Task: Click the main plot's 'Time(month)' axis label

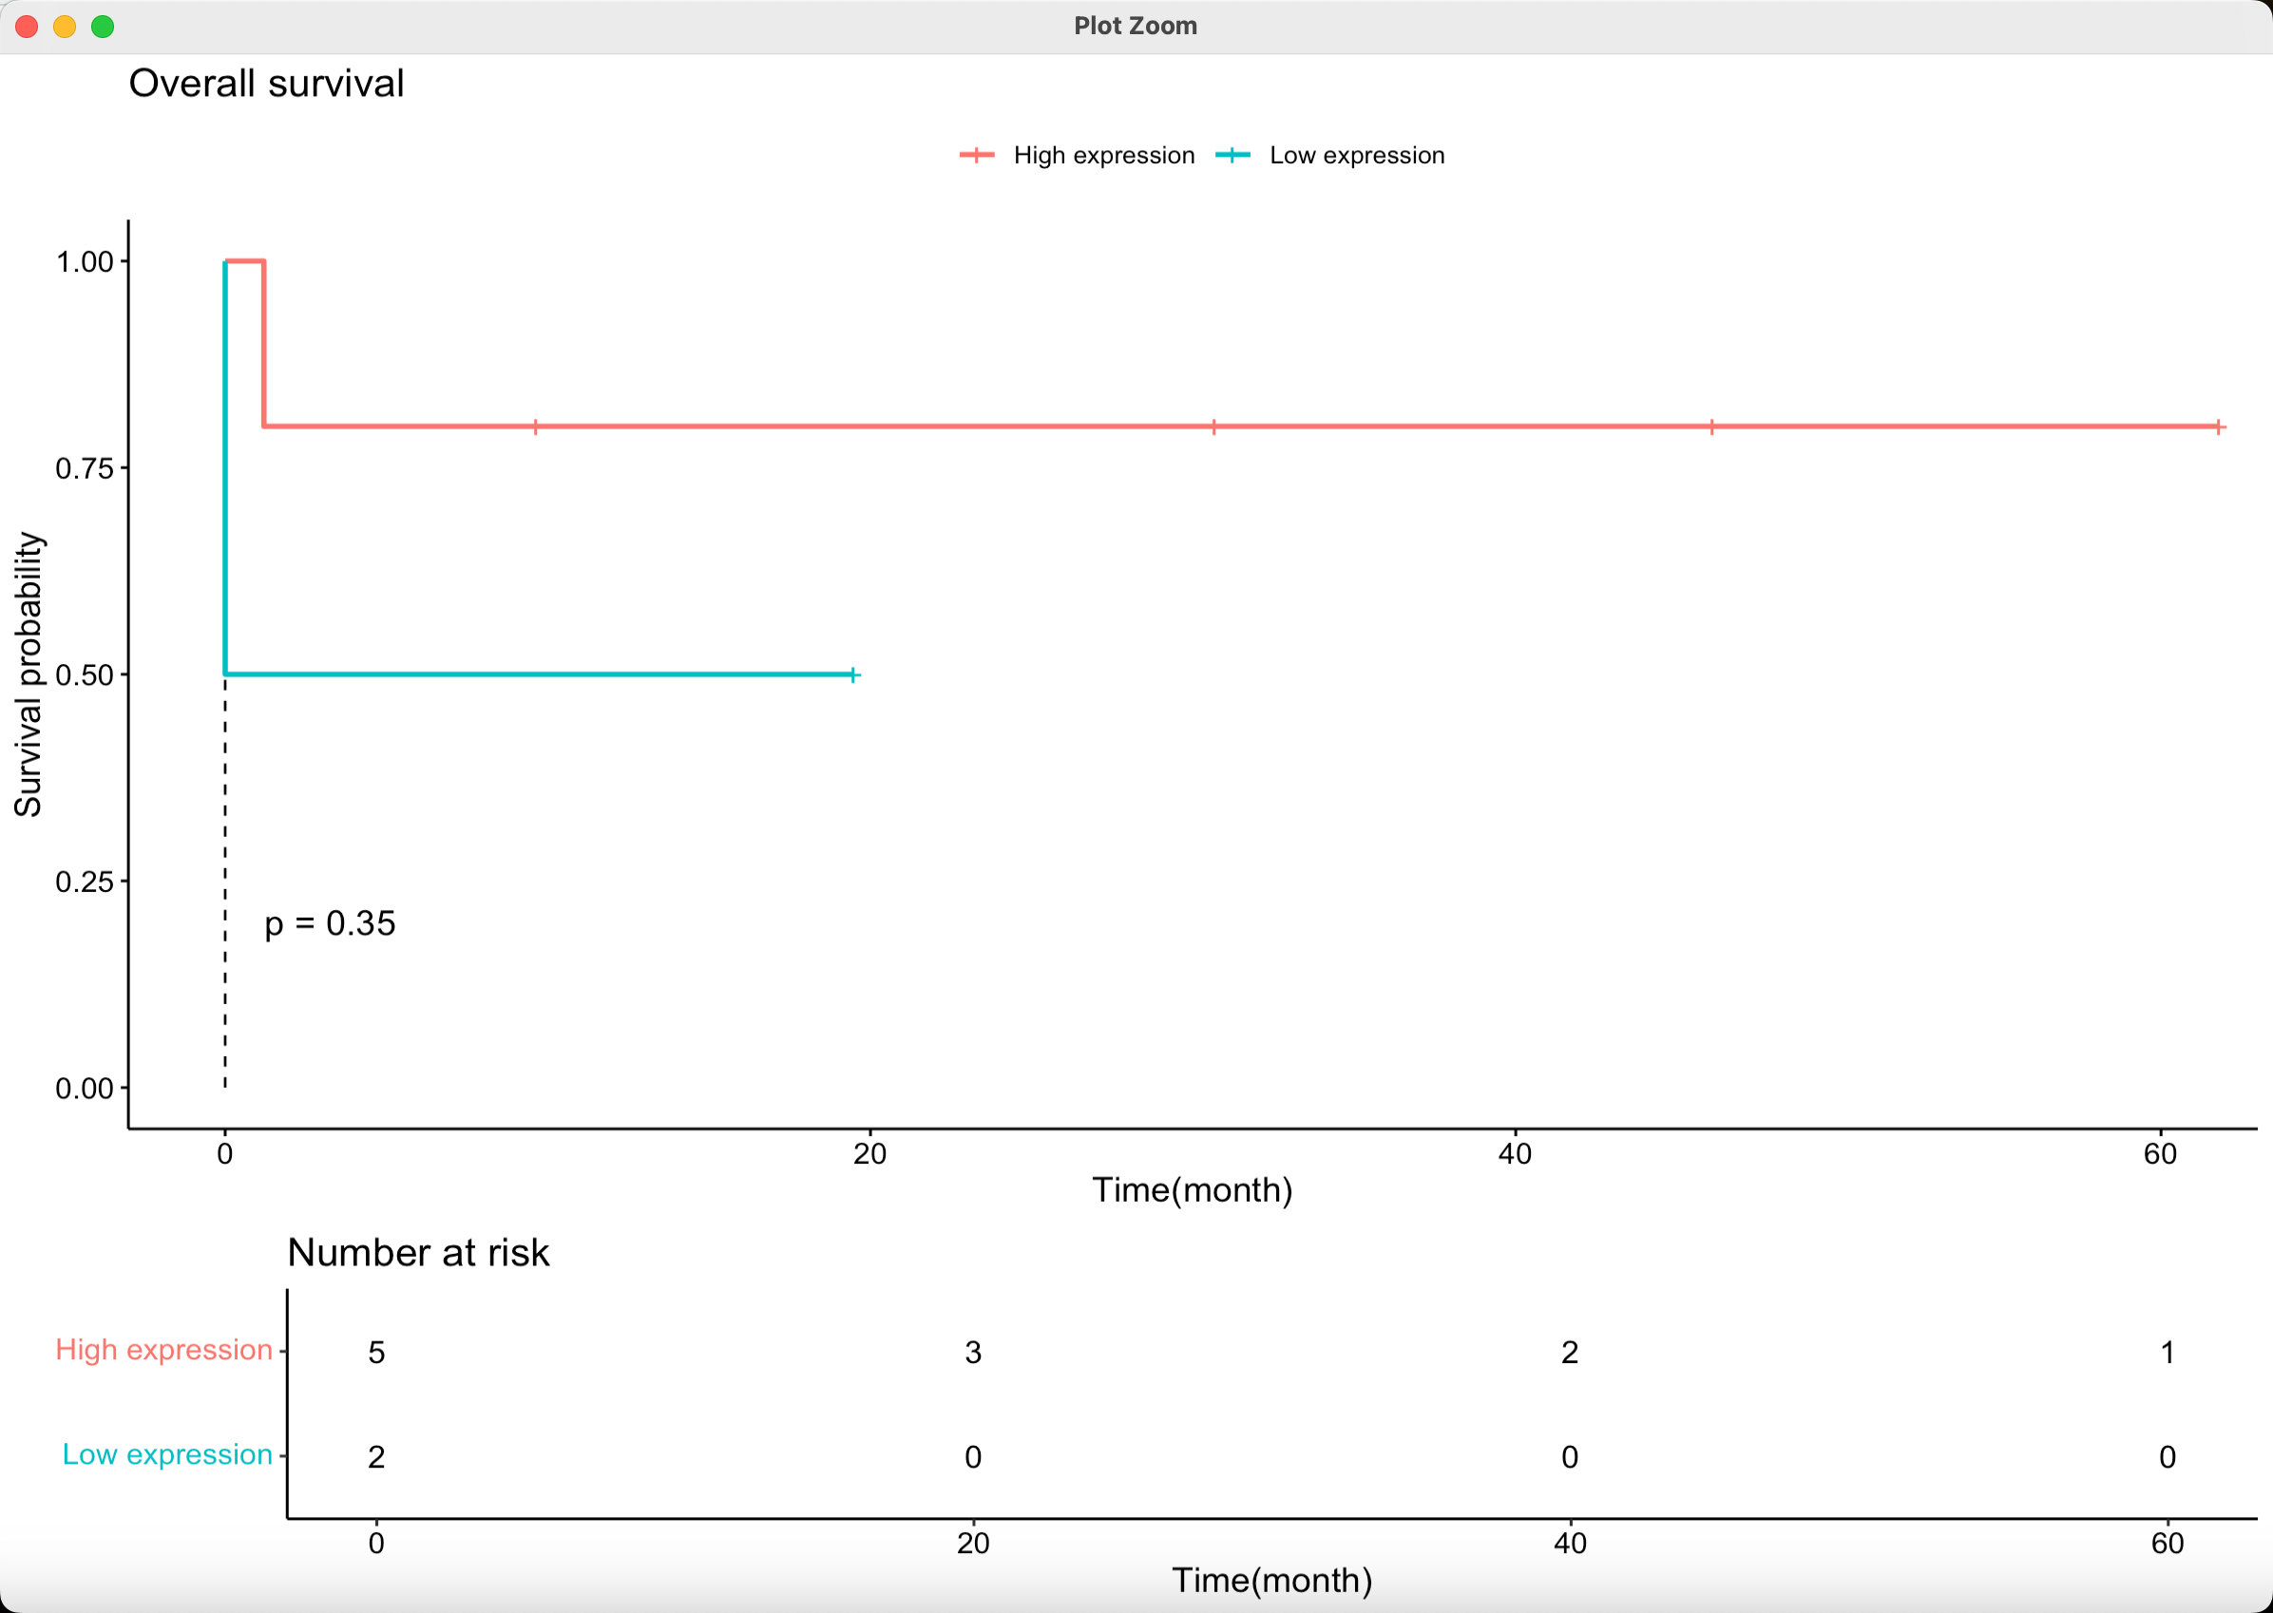Action: click(1193, 1190)
